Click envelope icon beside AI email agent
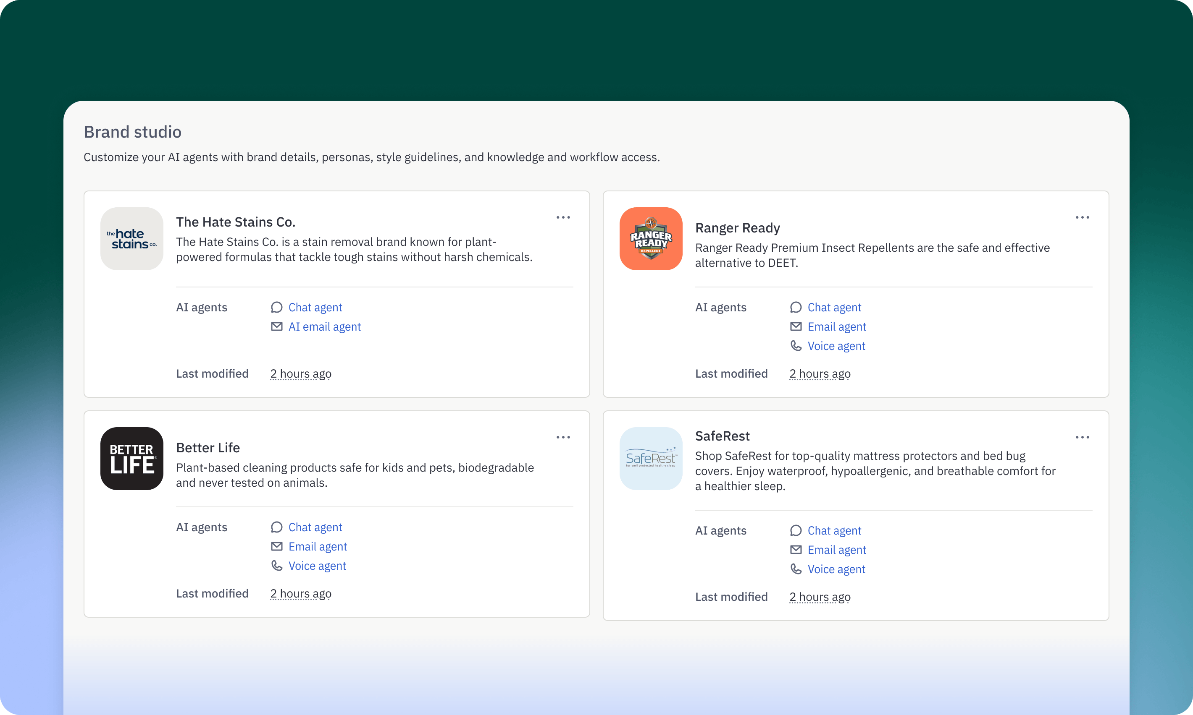The width and height of the screenshot is (1193, 715). pyautogui.click(x=276, y=327)
